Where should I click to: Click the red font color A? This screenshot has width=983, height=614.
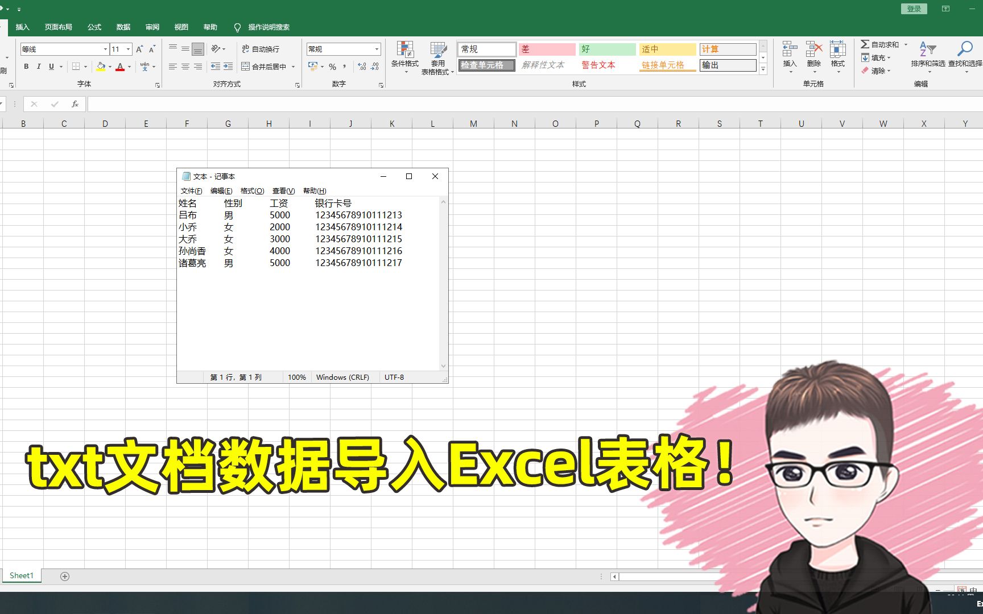tap(120, 67)
